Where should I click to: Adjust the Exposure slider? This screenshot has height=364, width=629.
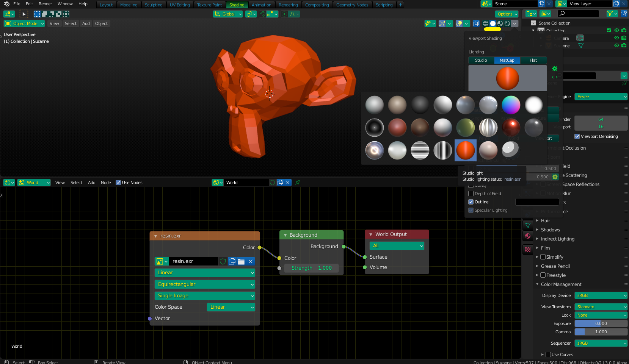601,323
